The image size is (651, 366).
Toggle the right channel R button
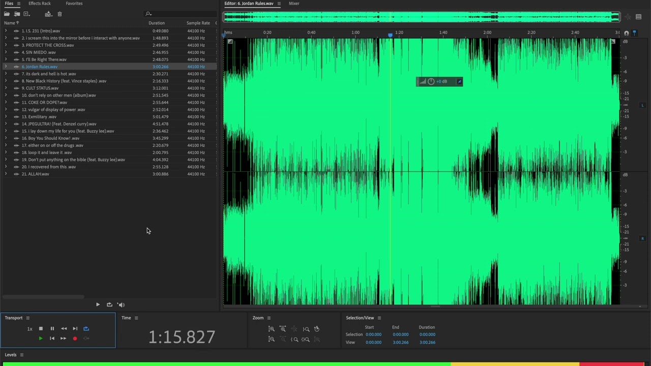pos(642,238)
